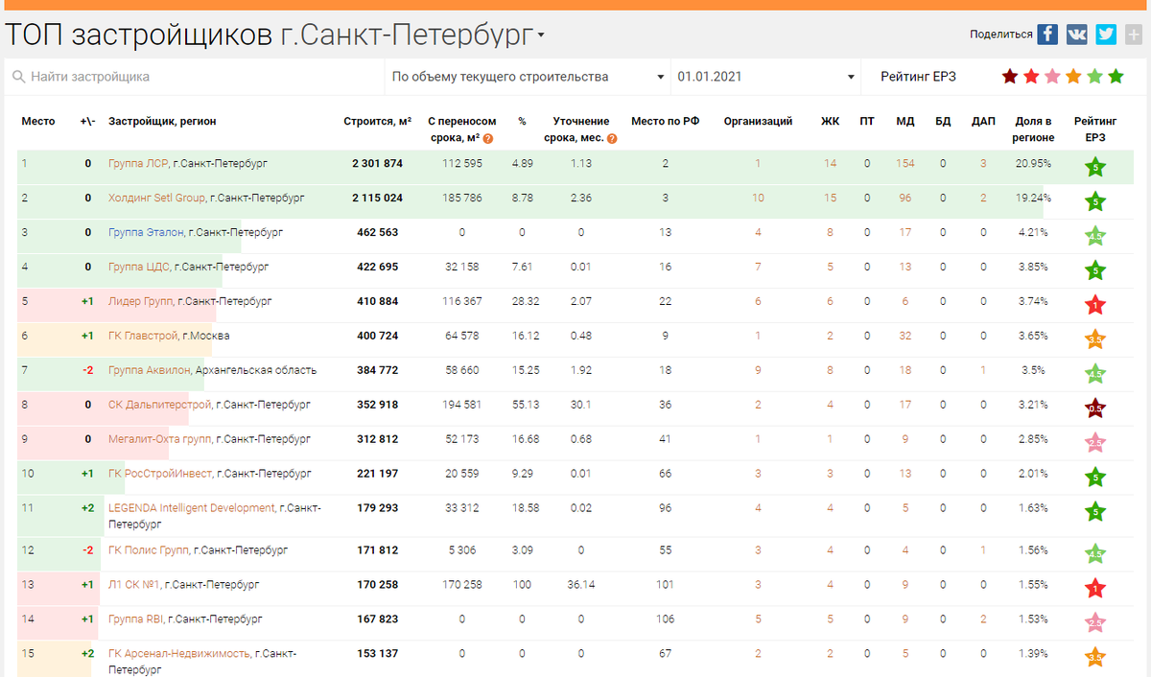Click ЖК count 15 for Setl Group
1151x677 pixels.
pos(830,198)
